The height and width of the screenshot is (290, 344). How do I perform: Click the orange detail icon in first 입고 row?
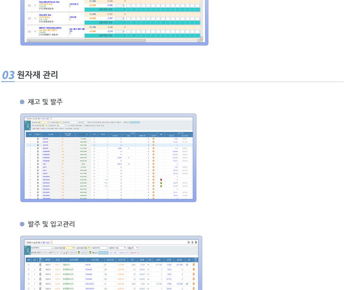pyautogui.click(x=194, y=264)
